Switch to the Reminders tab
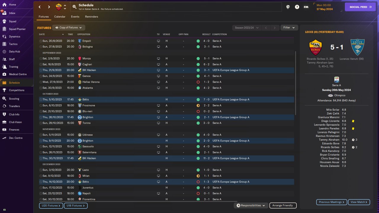Screen dimensions: 379x213 click(x=91, y=17)
